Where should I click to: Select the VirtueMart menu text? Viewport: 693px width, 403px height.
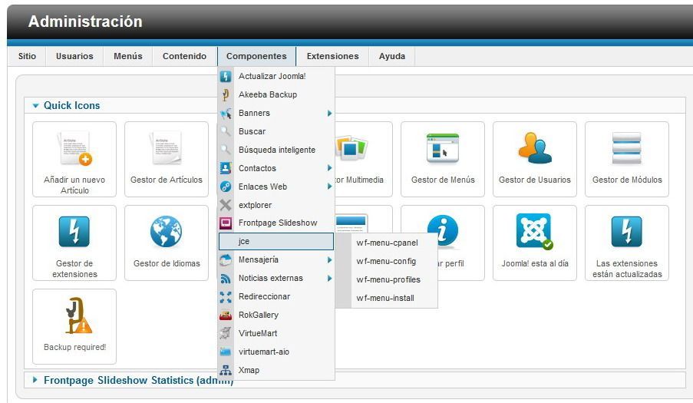pyautogui.click(x=258, y=334)
